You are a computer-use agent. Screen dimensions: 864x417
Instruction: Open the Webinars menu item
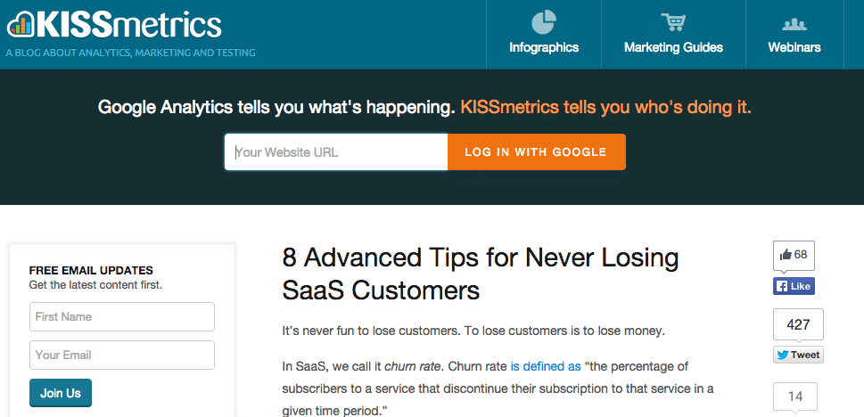794,47
